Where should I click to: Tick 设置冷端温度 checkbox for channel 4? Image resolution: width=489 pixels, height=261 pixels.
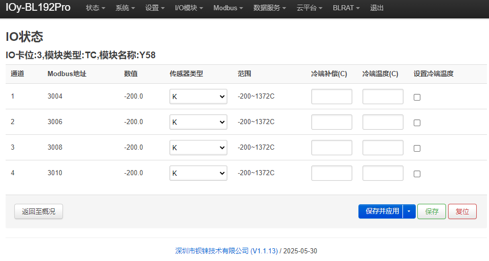click(x=417, y=174)
